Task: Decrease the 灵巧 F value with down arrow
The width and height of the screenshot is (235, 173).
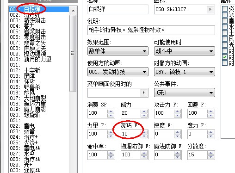Action: pos(144,136)
